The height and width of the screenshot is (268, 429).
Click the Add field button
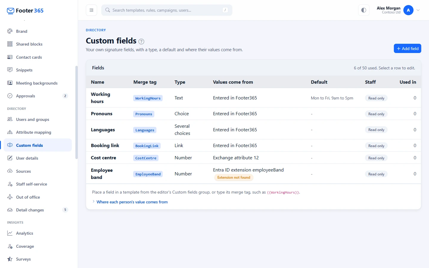point(407,49)
